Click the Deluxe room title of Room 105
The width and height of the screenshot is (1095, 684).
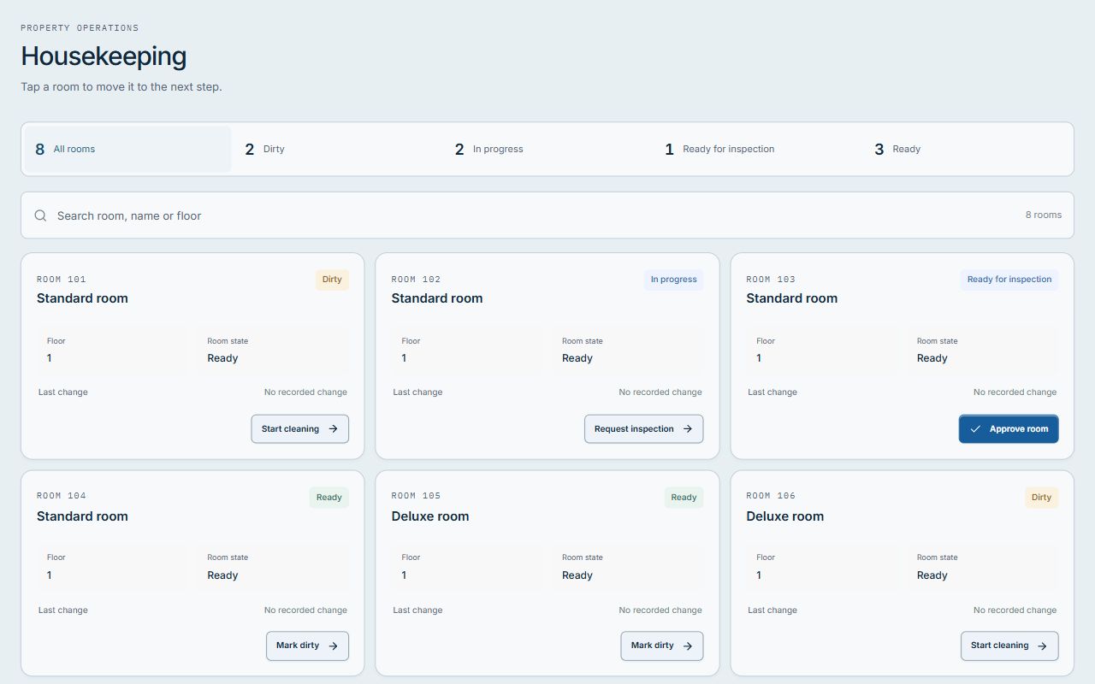[430, 516]
